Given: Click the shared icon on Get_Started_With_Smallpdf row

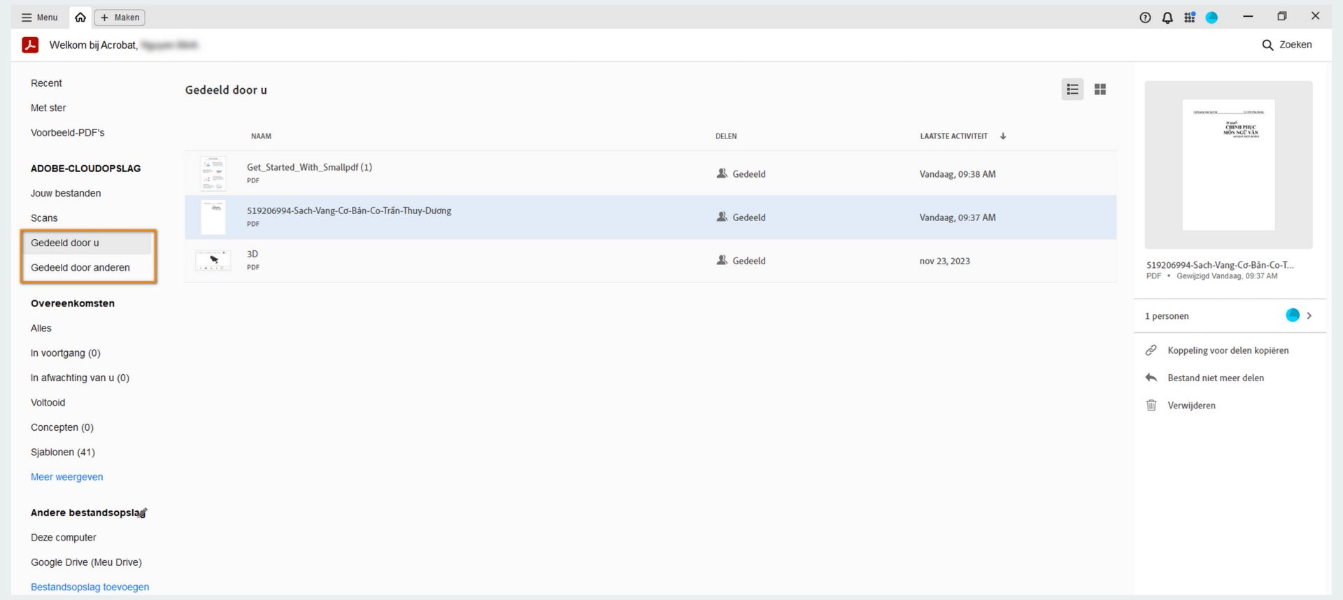Looking at the screenshot, I should [722, 173].
